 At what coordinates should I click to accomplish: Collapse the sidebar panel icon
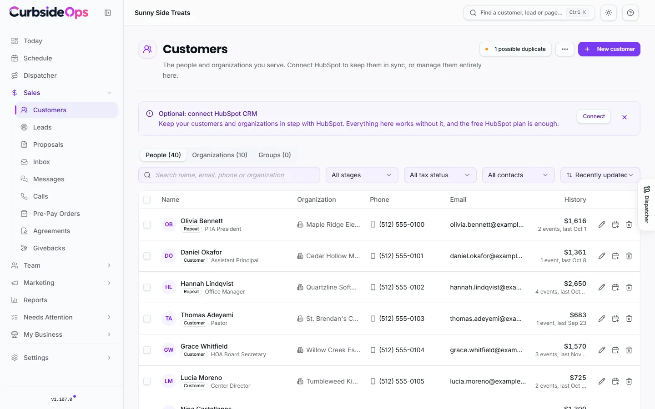pos(108,13)
